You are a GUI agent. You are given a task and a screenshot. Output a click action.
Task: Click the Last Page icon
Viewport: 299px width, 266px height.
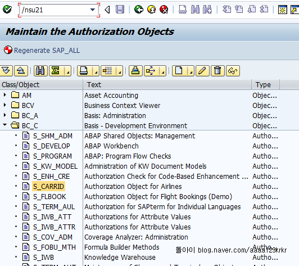[264, 10]
